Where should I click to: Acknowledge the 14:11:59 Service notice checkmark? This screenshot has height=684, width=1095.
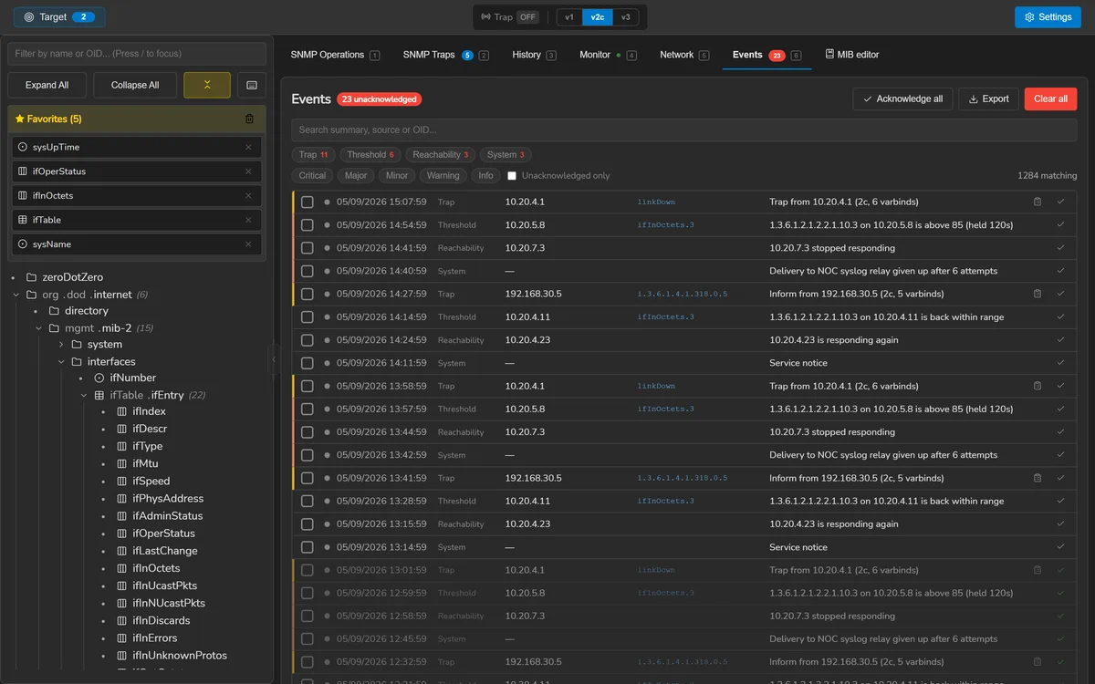point(1060,363)
